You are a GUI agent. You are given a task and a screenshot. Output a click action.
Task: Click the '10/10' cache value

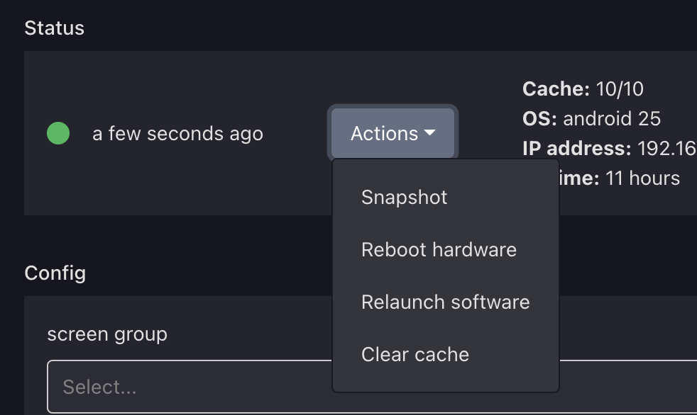pyautogui.click(x=620, y=89)
